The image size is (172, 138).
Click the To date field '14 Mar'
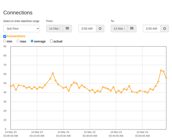coord(119,28)
